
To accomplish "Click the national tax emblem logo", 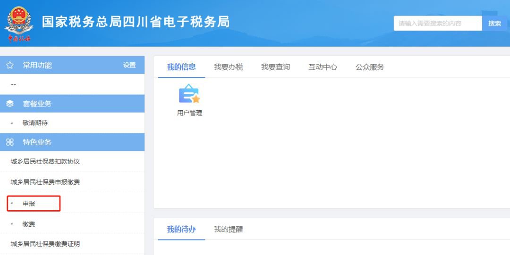I will click(x=19, y=24).
